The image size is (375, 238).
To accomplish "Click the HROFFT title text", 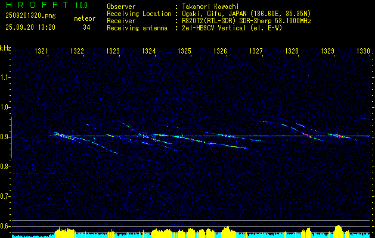I will click(37, 5).
